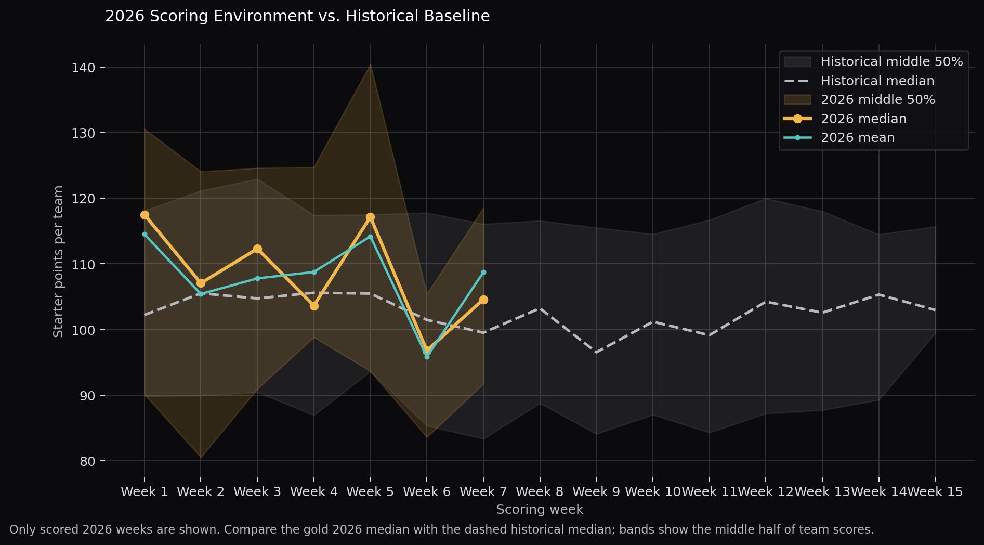
Task: Select 'Historical middle 50%' legend label
Action: point(891,62)
